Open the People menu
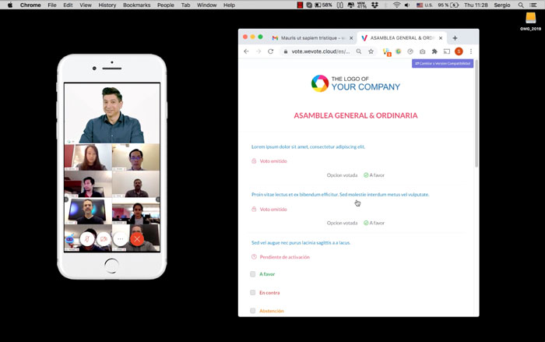The height and width of the screenshot is (342, 545). click(x=165, y=5)
